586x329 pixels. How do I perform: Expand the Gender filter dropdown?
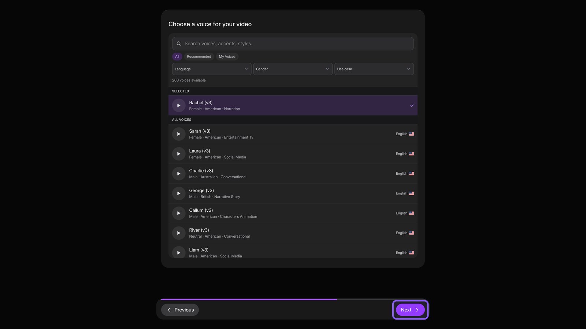[293, 69]
